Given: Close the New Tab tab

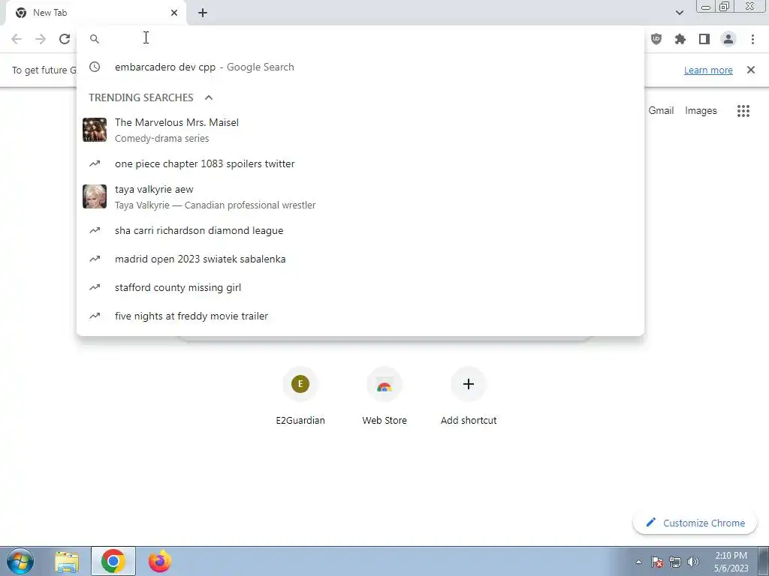Looking at the screenshot, I should tap(174, 13).
